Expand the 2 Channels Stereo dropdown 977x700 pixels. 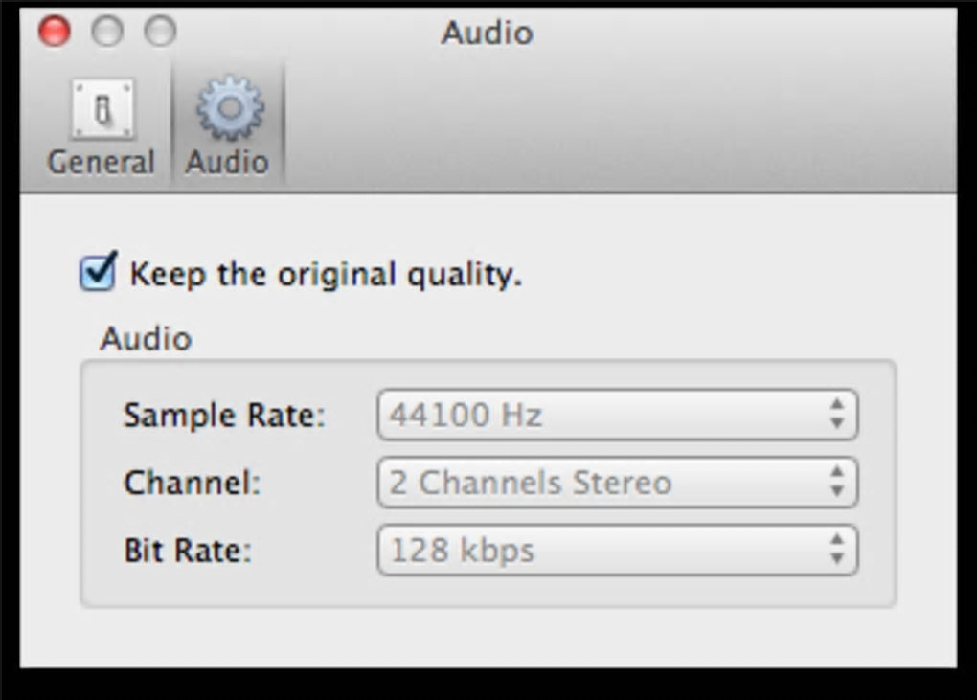point(603,483)
